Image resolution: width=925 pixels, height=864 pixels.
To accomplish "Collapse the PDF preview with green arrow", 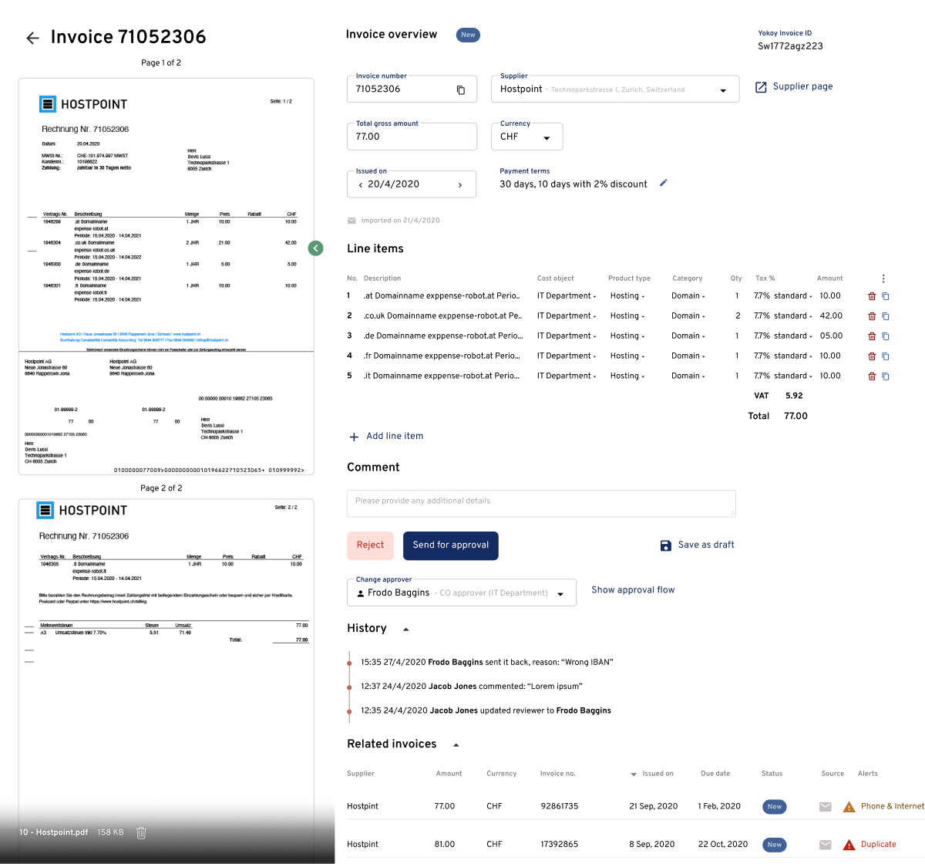I will click(315, 248).
